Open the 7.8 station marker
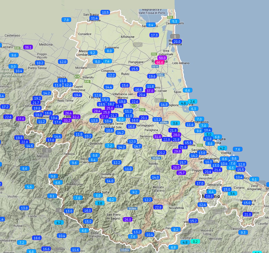This screenshot has height=253, width=269. click(x=66, y=20)
